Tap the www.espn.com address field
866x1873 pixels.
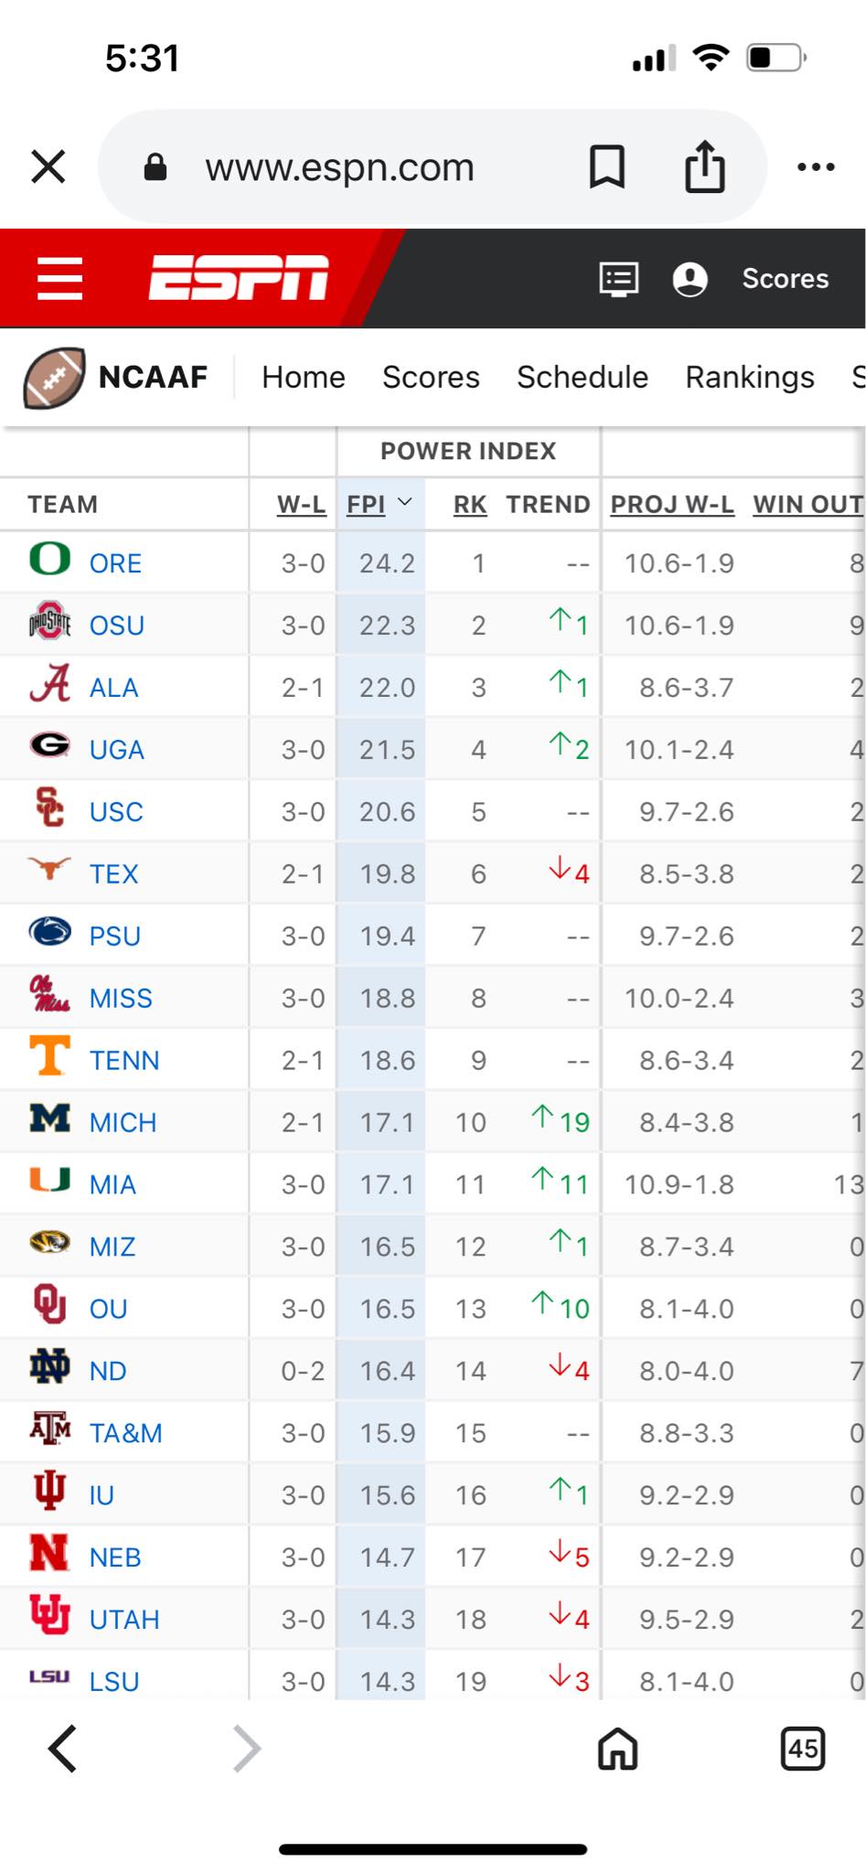(x=339, y=167)
